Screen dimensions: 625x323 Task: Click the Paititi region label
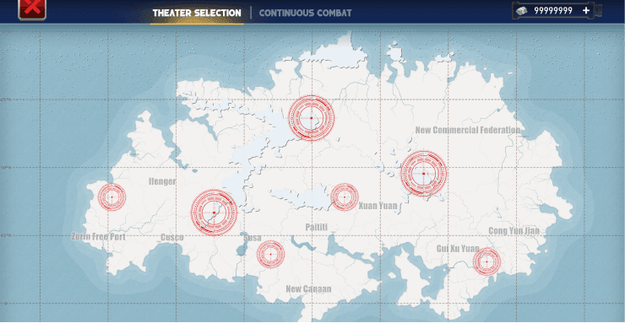coord(317,228)
